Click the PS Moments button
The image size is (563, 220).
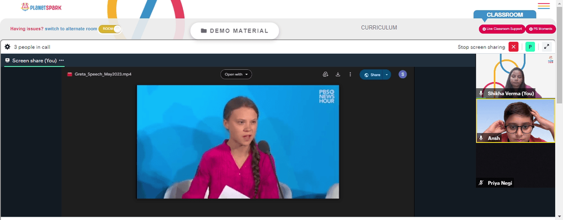coord(540,29)
